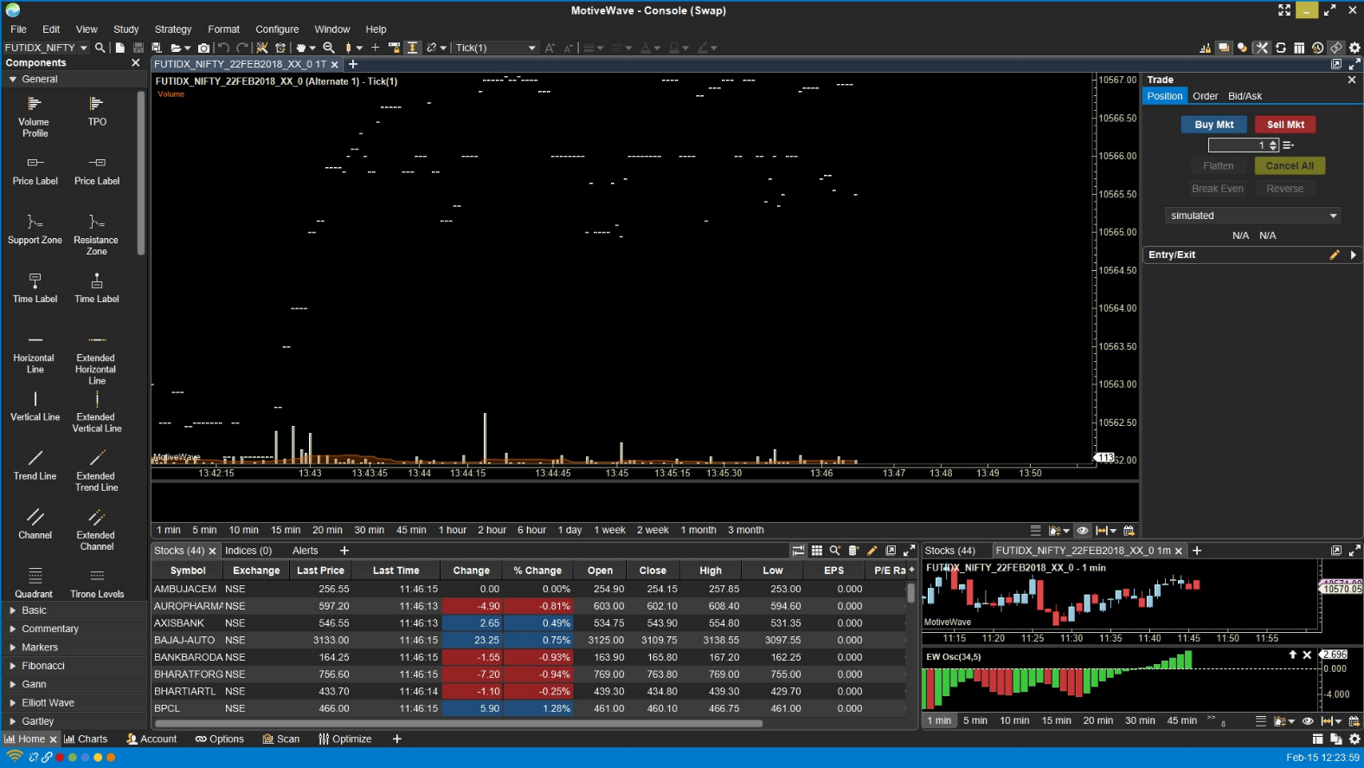Click the Cancel All button

(1290, 166)
